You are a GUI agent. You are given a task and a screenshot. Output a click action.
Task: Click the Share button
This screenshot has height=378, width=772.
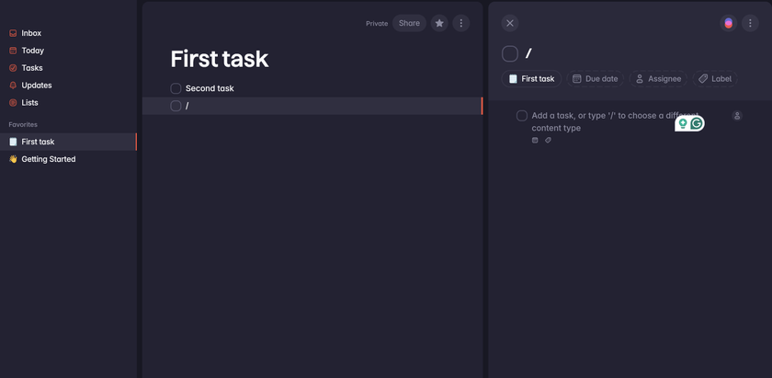[x=409, y=23]
